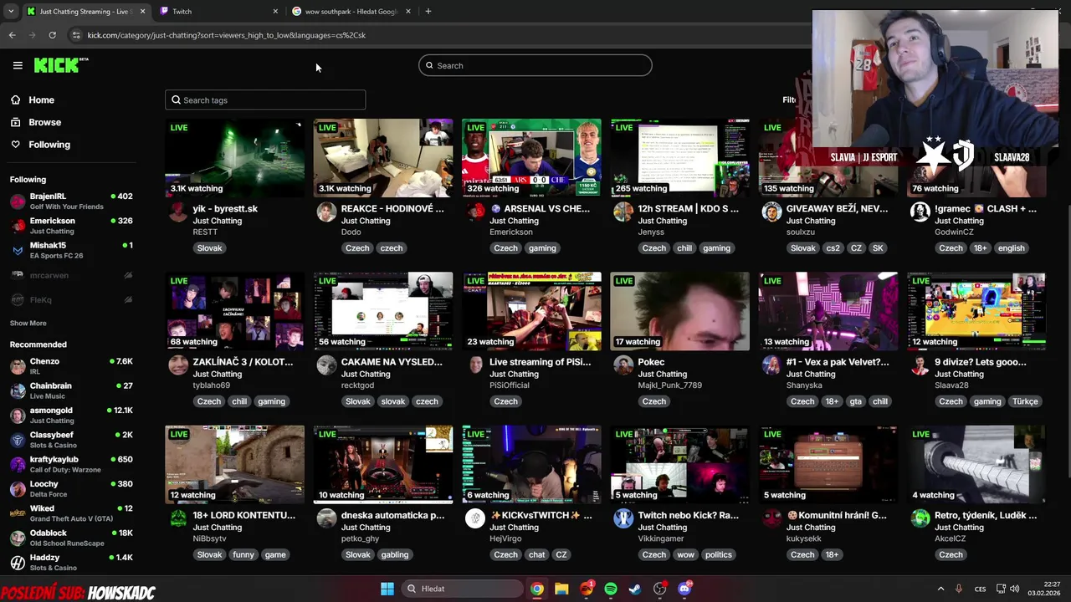Image resolution: width=1071 pixels, height=602 pixels.
Task: Click gaming tag under Emerickson stream
Action: 542,248
